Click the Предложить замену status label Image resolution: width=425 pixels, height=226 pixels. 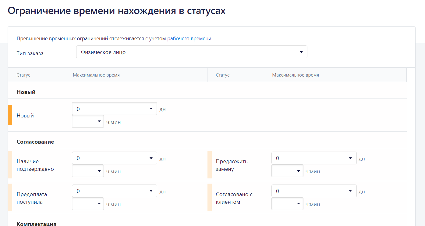point(232,165)
